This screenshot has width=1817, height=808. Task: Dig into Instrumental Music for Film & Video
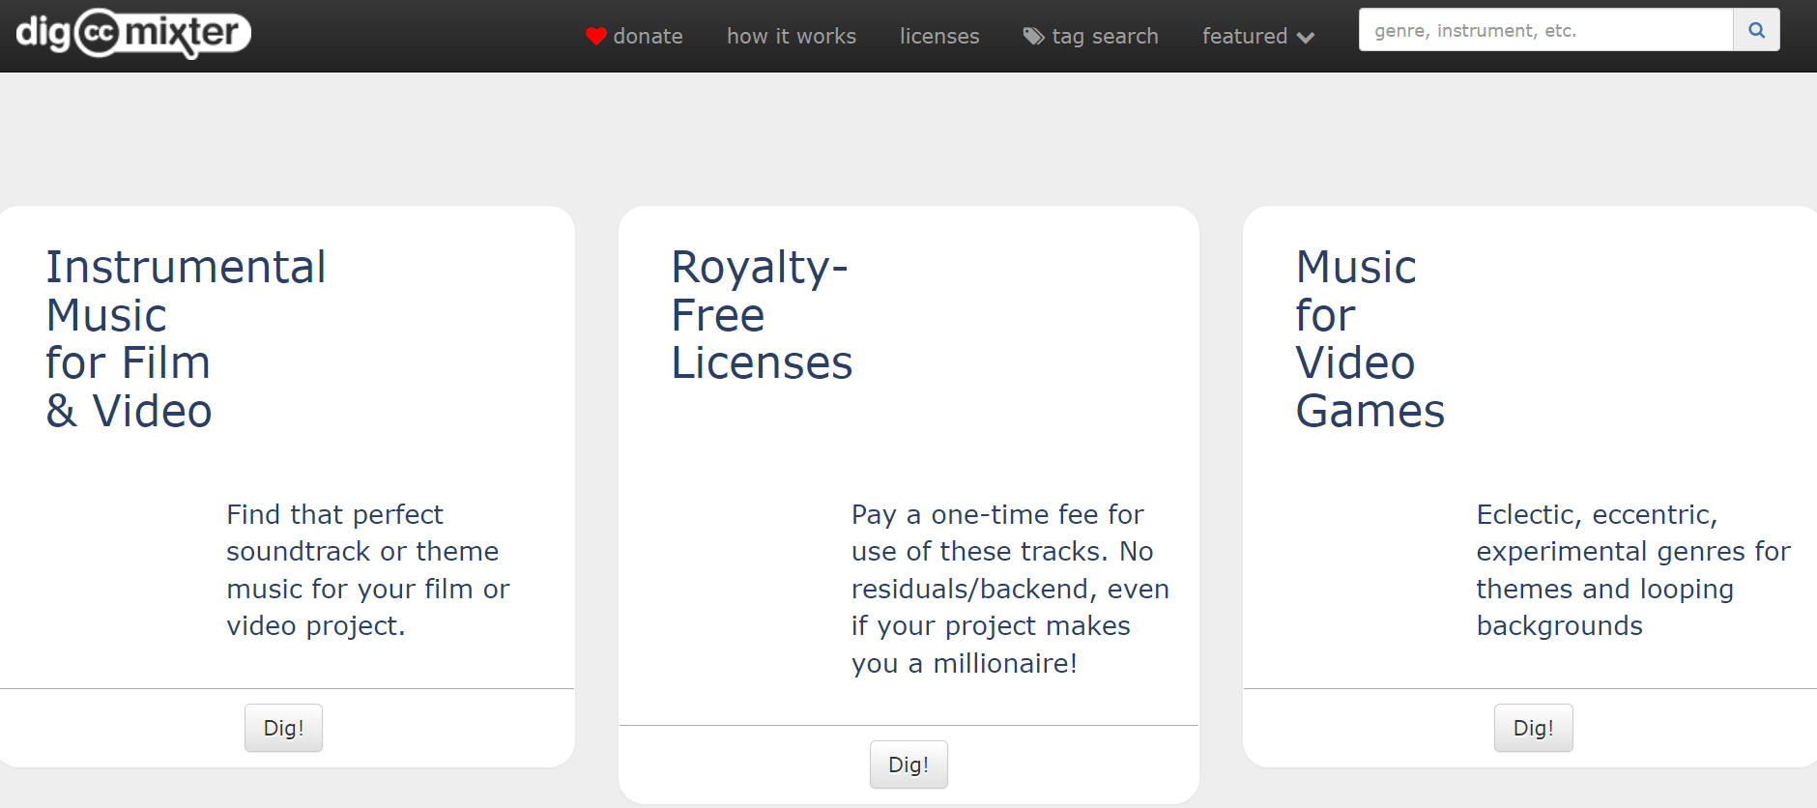(283, 728)
